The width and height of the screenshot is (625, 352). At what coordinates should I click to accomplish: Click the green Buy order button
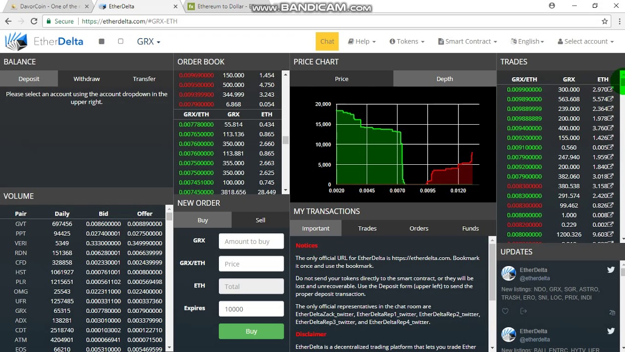[x=251, y=331]
